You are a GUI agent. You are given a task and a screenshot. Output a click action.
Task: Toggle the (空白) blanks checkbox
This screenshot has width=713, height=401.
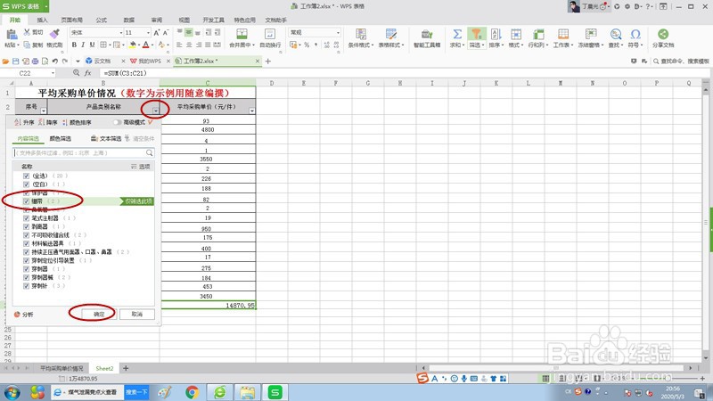27,184
